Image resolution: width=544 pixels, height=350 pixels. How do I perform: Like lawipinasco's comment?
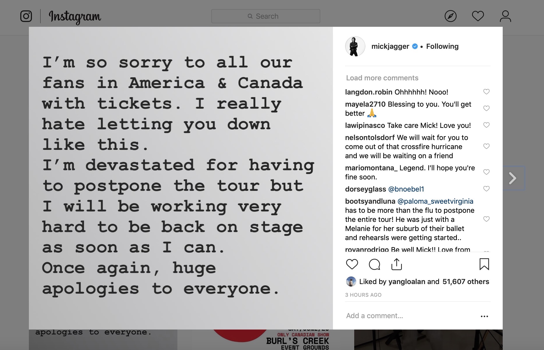click(x=486, y=125)
